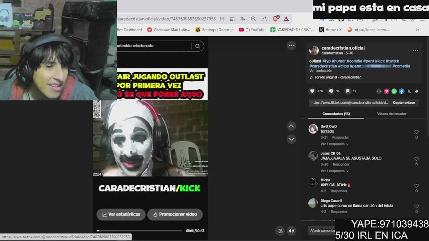Open izo.ac-latam bookmark
The height and width of the screenshot is (241, 429).
368,30
